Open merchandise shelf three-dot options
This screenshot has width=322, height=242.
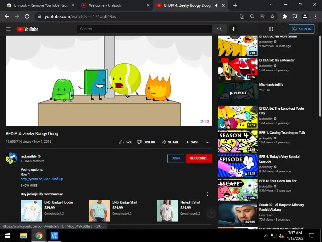[208, 194]
